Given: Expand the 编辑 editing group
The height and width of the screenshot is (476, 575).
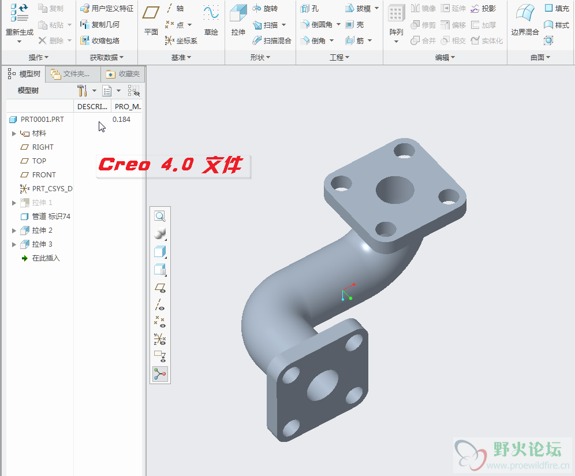Looking at the screenshot, I should 445,57.
